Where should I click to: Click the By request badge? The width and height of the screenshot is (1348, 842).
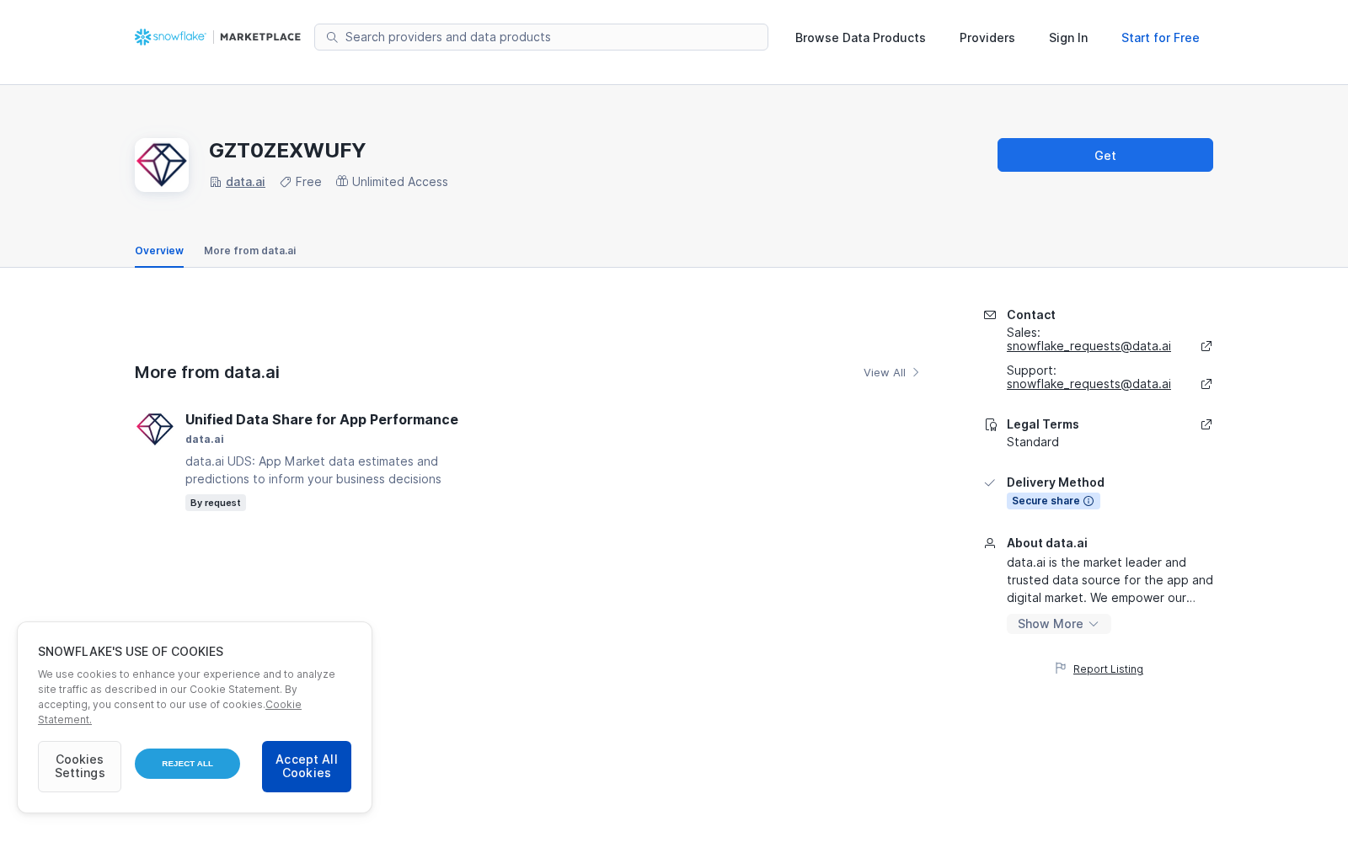(x=216, y=503)
